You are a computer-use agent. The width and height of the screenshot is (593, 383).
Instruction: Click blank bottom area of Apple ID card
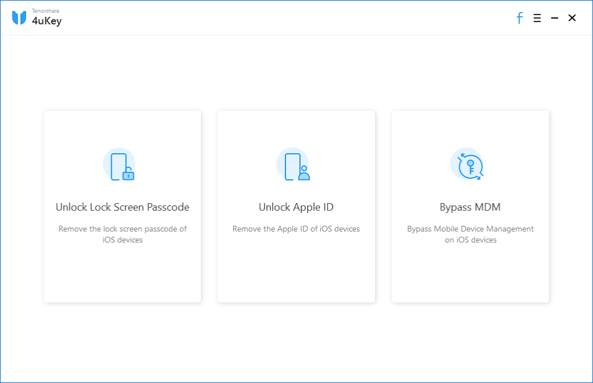coord(296,276)
